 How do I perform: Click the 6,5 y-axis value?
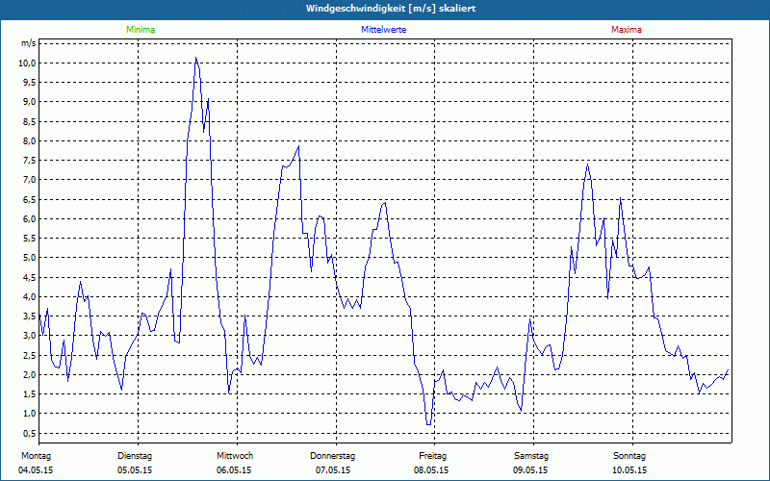(30, 199)
